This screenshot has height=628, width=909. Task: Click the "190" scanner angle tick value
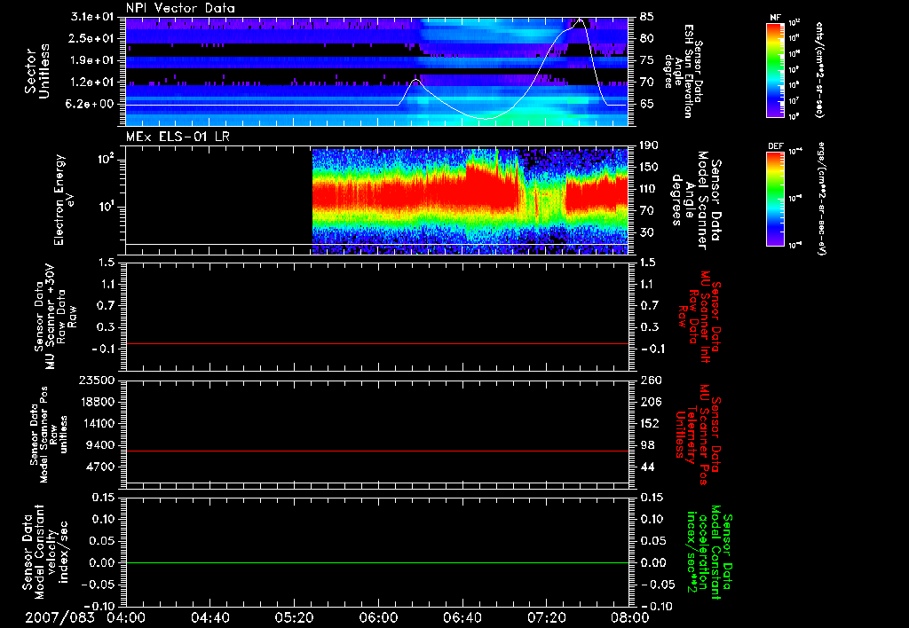pyautogui.click(x=651, y=145)
